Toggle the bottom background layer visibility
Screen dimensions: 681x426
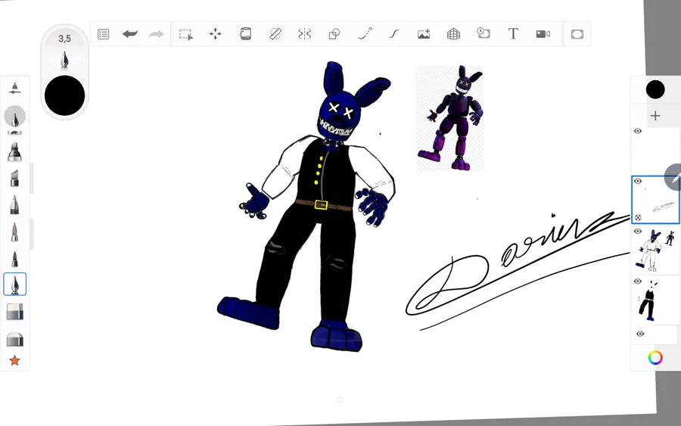[x=639, y=334]
